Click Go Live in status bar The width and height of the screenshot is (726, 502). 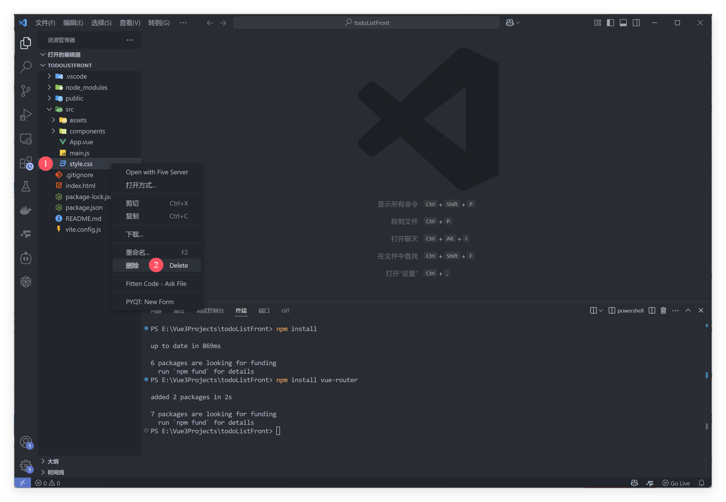(676, 483)
